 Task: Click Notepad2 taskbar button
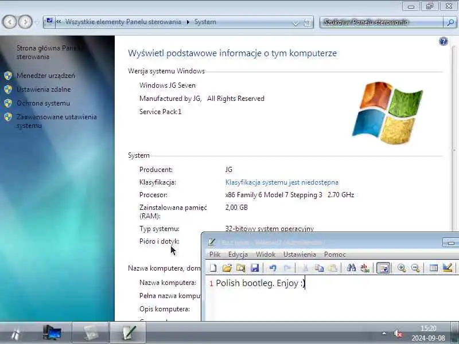click(x=128, y=333)
